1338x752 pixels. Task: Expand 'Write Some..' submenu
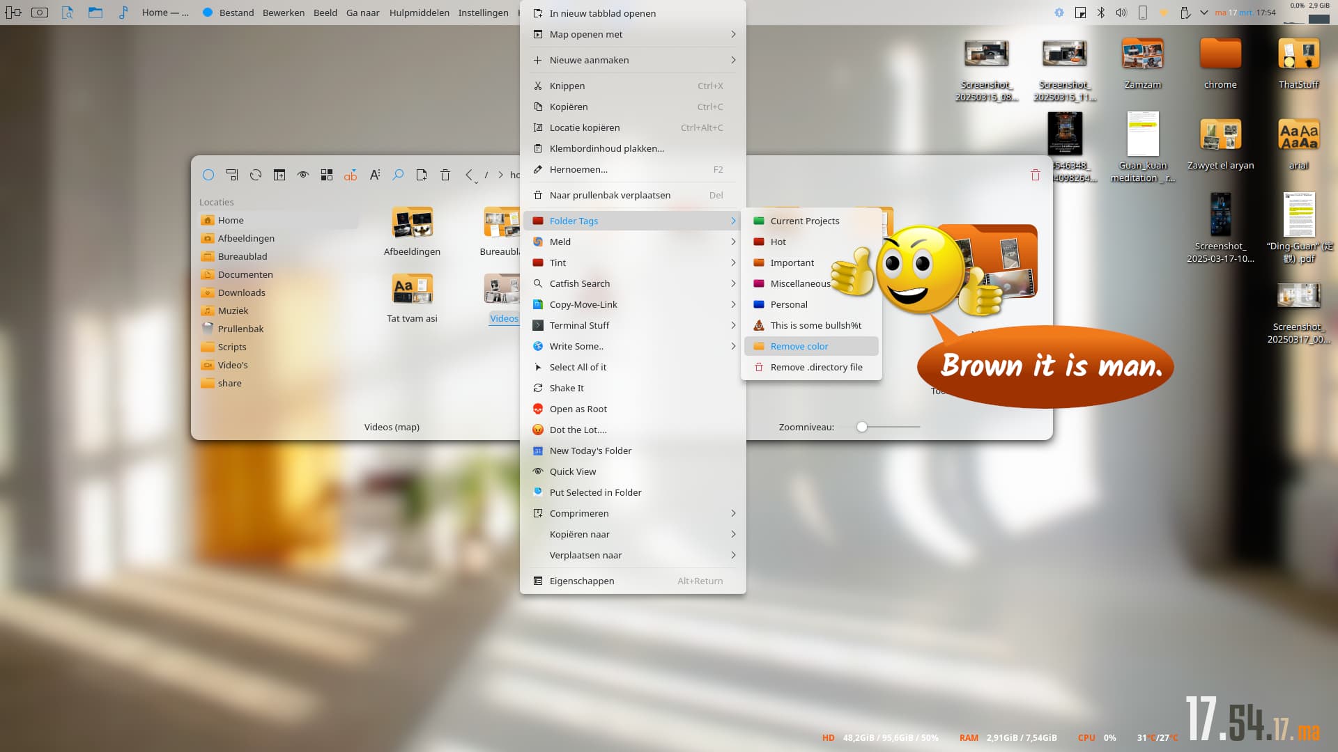[x=633, y=346]
